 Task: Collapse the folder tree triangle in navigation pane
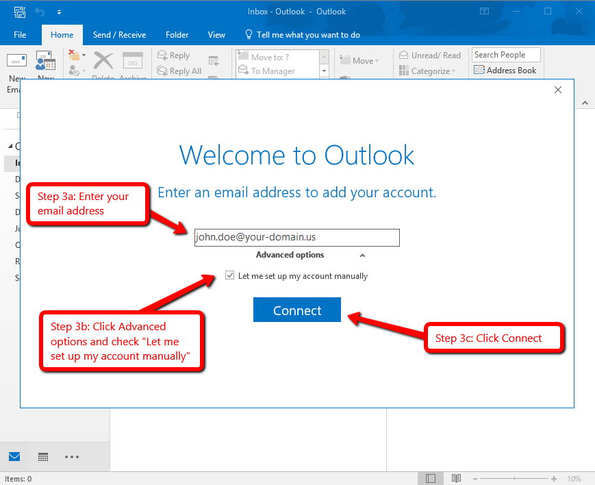tap(10, 146)
